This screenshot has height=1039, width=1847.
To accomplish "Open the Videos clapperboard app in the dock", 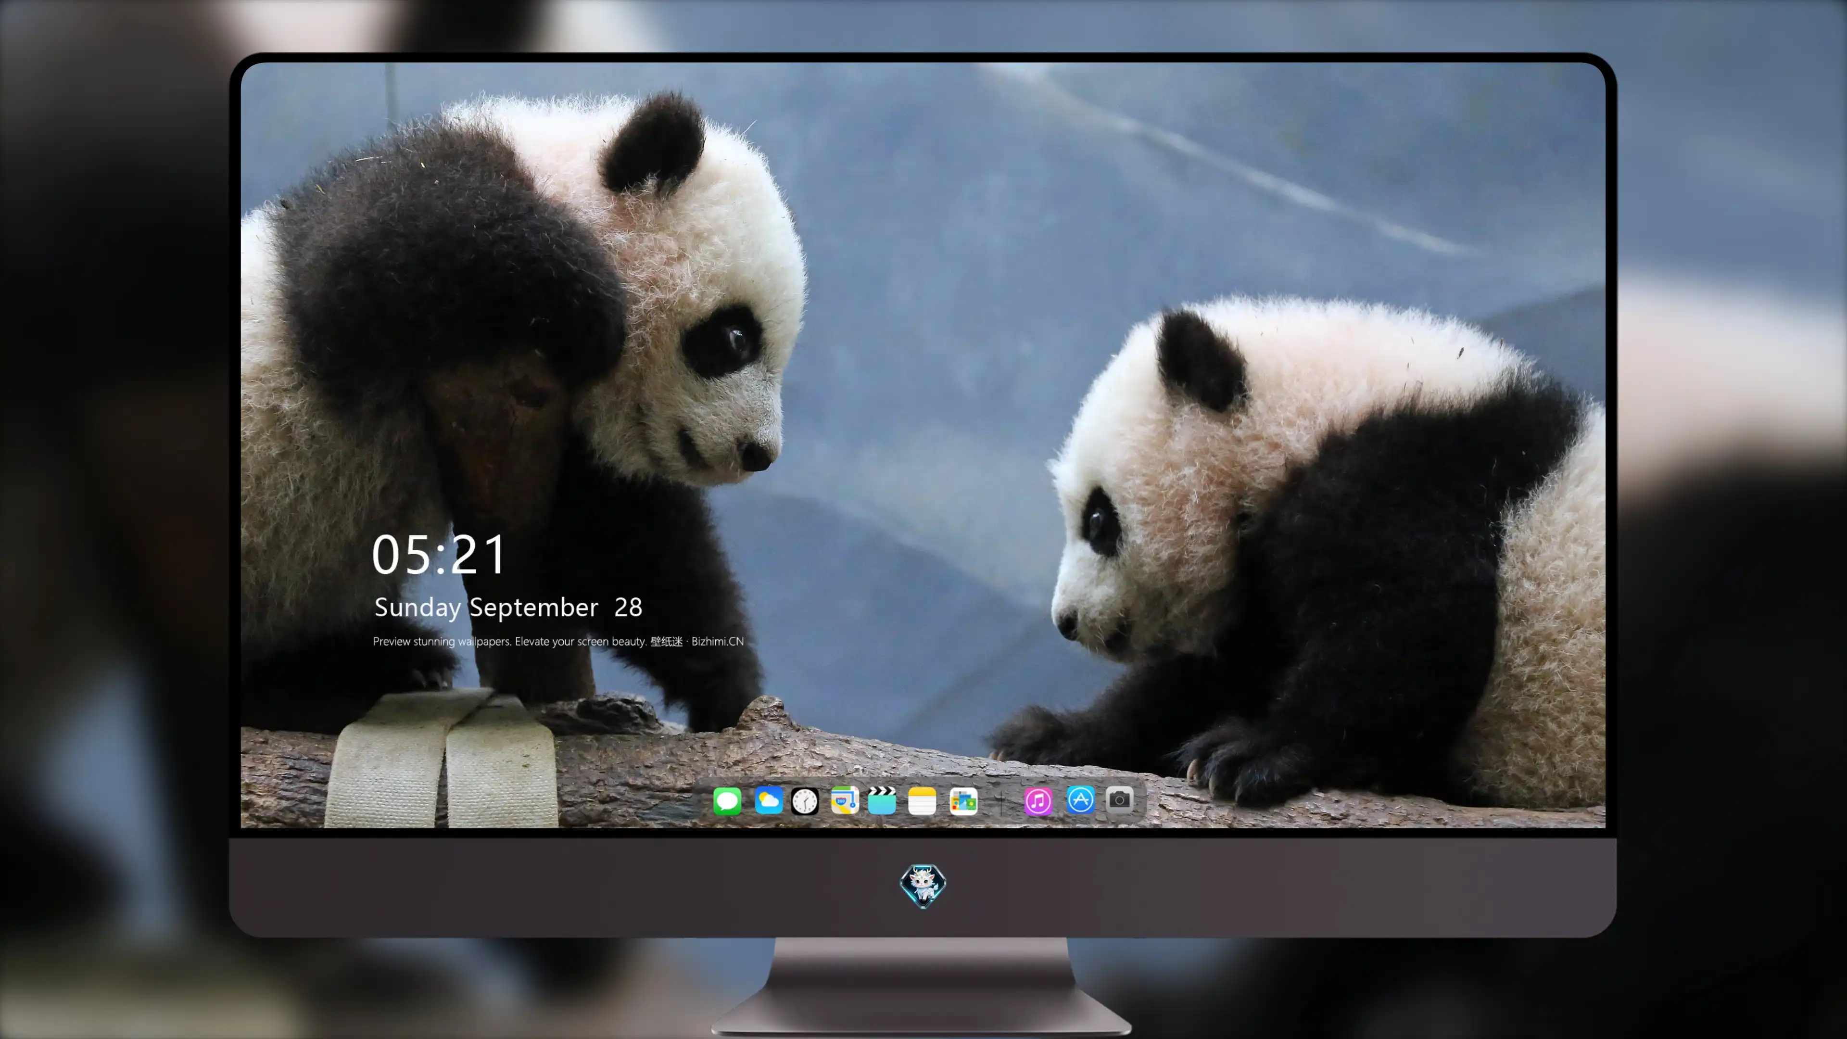I will pos(882,800).
